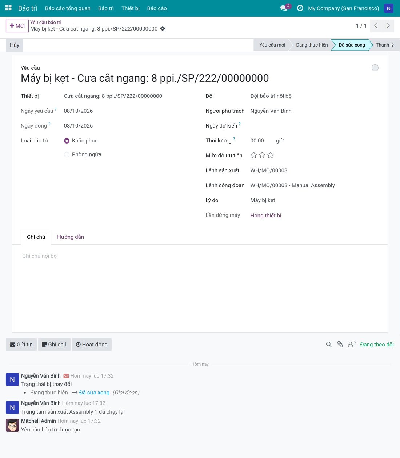Open the activities clock icon
This screenshot has width=400, height=458.
pos(300,8)
